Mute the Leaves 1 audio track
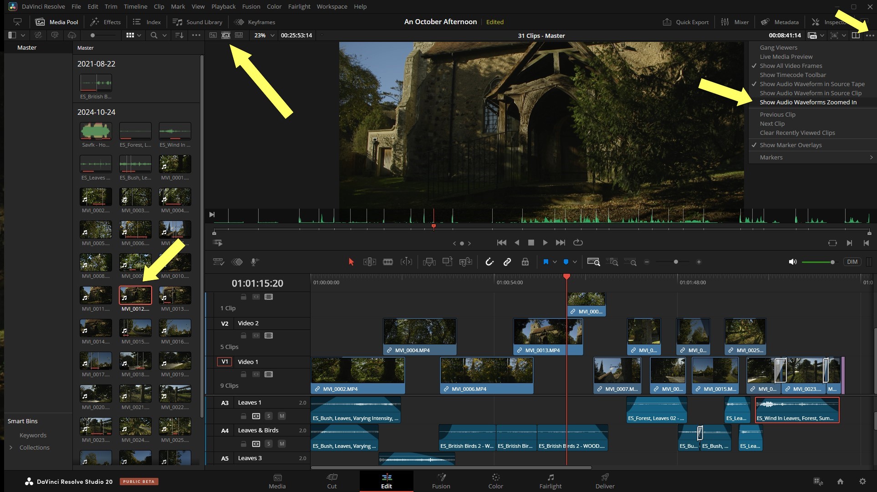The height and width of the screenshot is (492, 877). pos(282,416)
